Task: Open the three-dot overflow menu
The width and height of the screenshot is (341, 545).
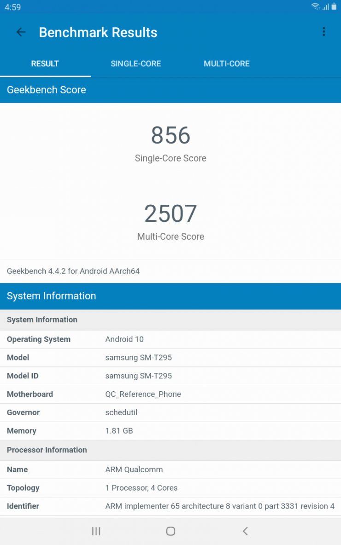Action: point(323,32)
